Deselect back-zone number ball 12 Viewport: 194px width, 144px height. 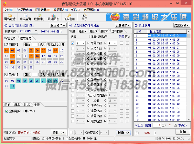click(x=13, y=86)
